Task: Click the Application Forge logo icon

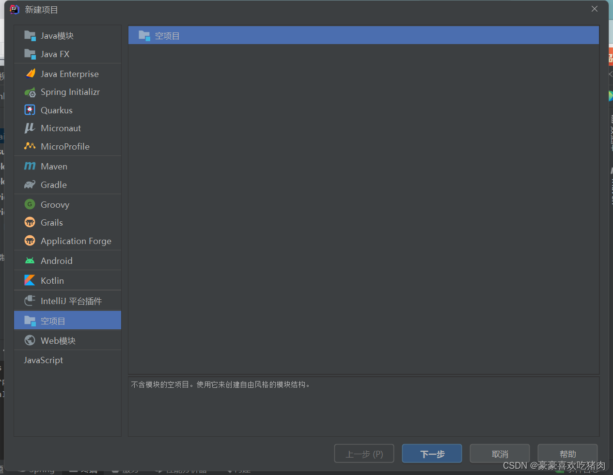Action: (30, 241)
